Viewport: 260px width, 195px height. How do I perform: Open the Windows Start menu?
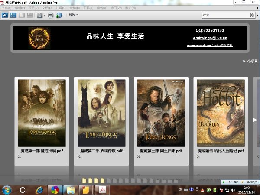point(6,190)
